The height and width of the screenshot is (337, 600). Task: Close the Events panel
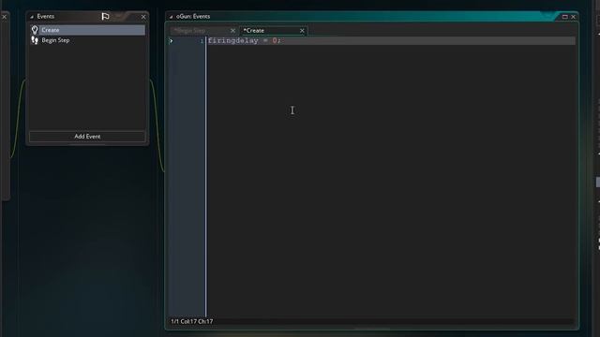[143, 17]
